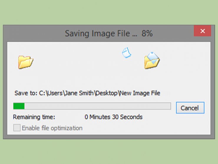
Task: Click the 'Save to:' label
Action: click(x=26, y=93)
